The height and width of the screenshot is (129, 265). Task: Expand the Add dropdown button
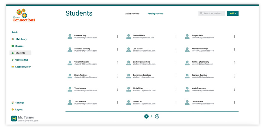click(x=233, y=13)
